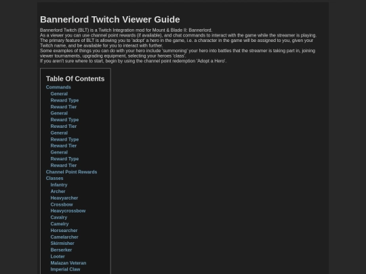The image size is (366, 274).
Task: Open the first General link under Commands
Action: [59, 93]
